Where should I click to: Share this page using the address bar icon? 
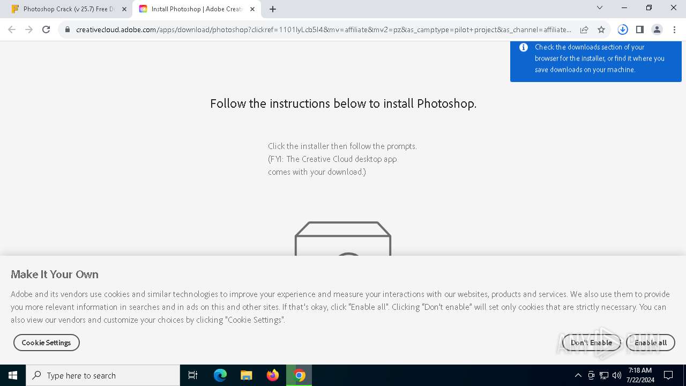pos(584,29)
